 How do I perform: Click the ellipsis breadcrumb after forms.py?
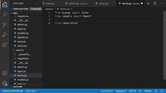74,9
